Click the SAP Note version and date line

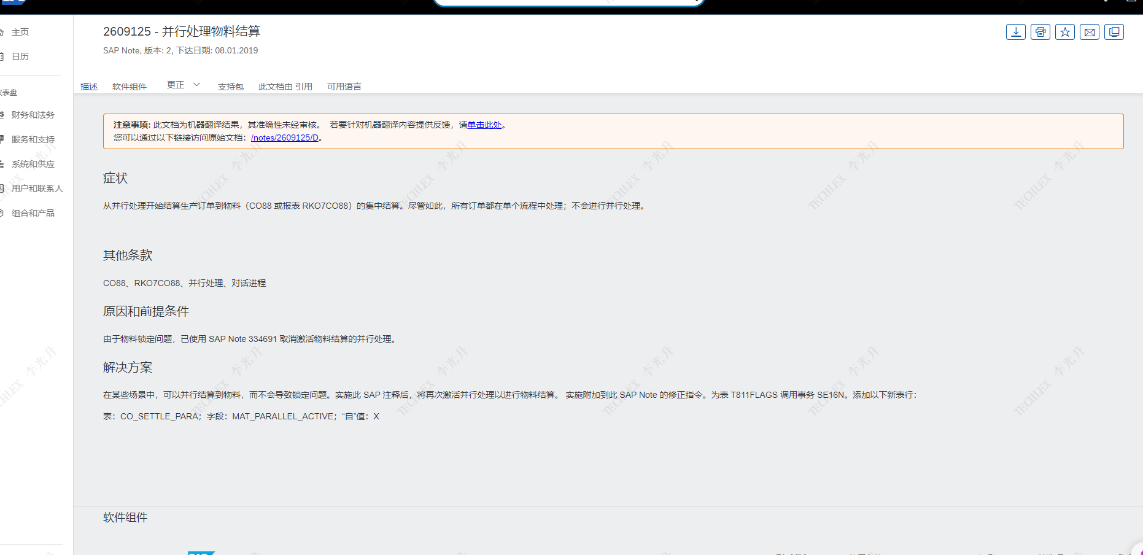click(180, 50)
